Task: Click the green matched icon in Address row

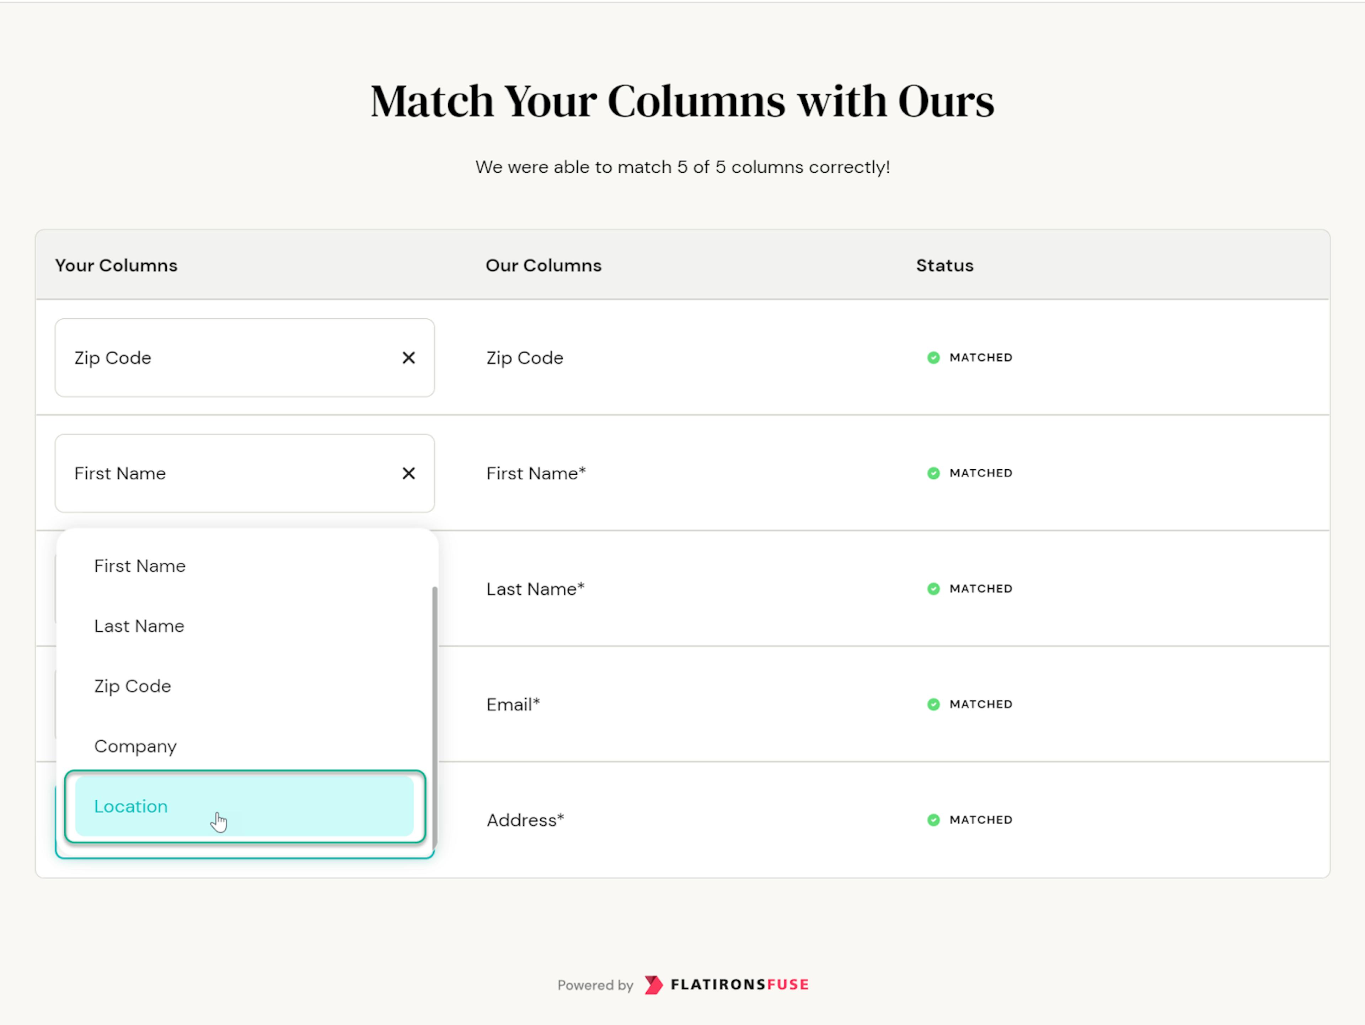Action: (933, 820)
